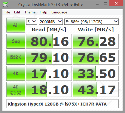Expand the test runs count dropdown showing 5

click(x=32, y=21)
